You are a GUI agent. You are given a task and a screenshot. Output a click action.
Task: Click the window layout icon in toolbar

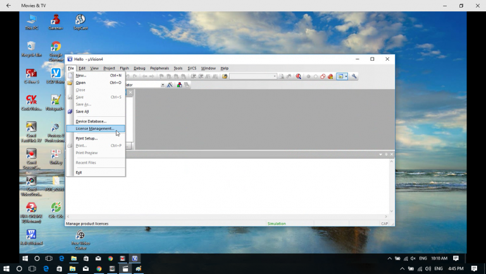click(340, 76)
